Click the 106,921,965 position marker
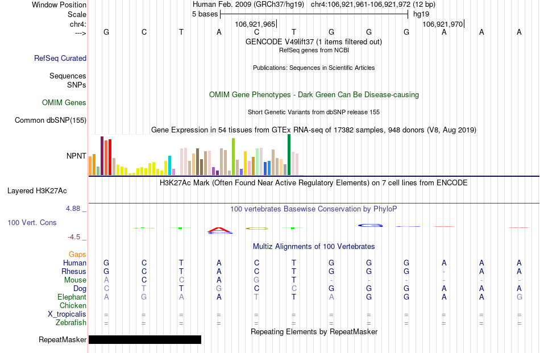Image resolution: width=540 pixels, height=353 pixels. click(x=255, y=24)
